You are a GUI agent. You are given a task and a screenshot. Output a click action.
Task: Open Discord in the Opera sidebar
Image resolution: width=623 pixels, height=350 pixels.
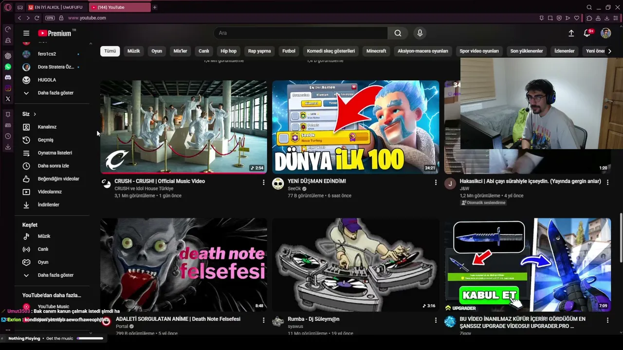(8, 77)
